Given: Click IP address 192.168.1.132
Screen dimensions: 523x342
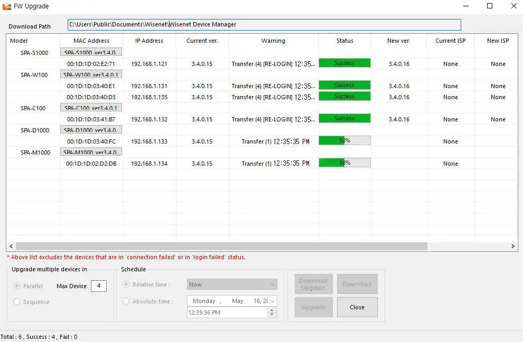Looking at the screenshot, I should coord(149,119).
